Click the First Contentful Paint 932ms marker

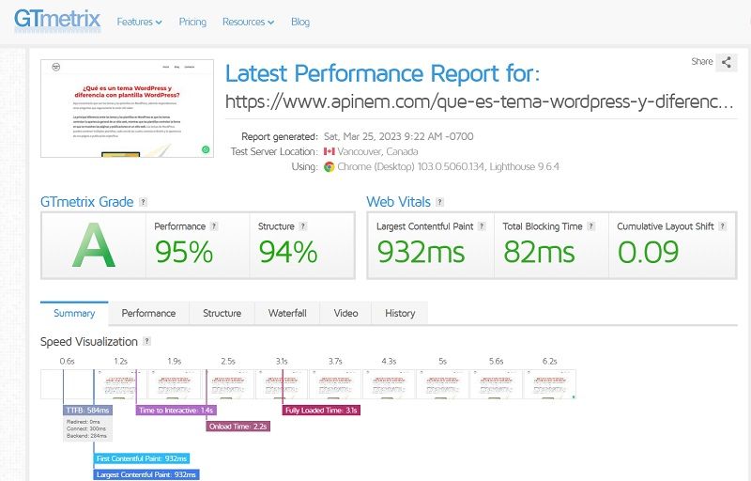(142, 458)
